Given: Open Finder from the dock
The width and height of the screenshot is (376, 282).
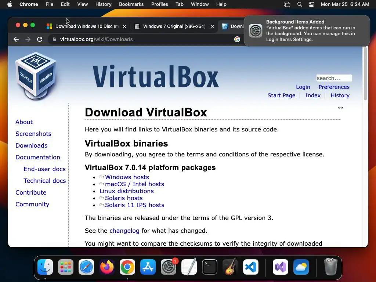Looking at the screenshot, I should pyautogui.click(x=45, y=267).
